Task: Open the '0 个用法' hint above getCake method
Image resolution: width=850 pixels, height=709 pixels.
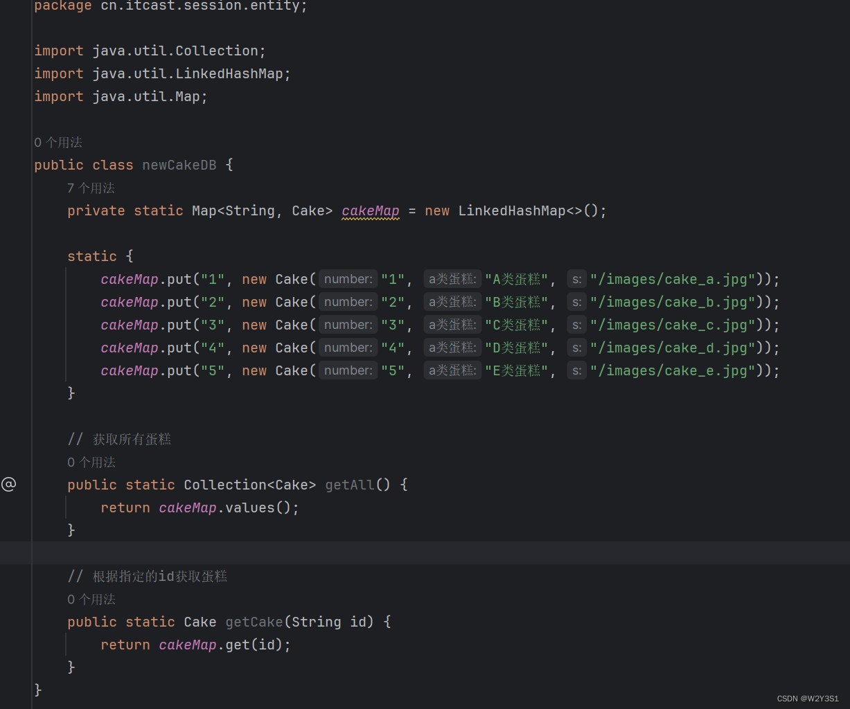Action: [x=91, y=600]
